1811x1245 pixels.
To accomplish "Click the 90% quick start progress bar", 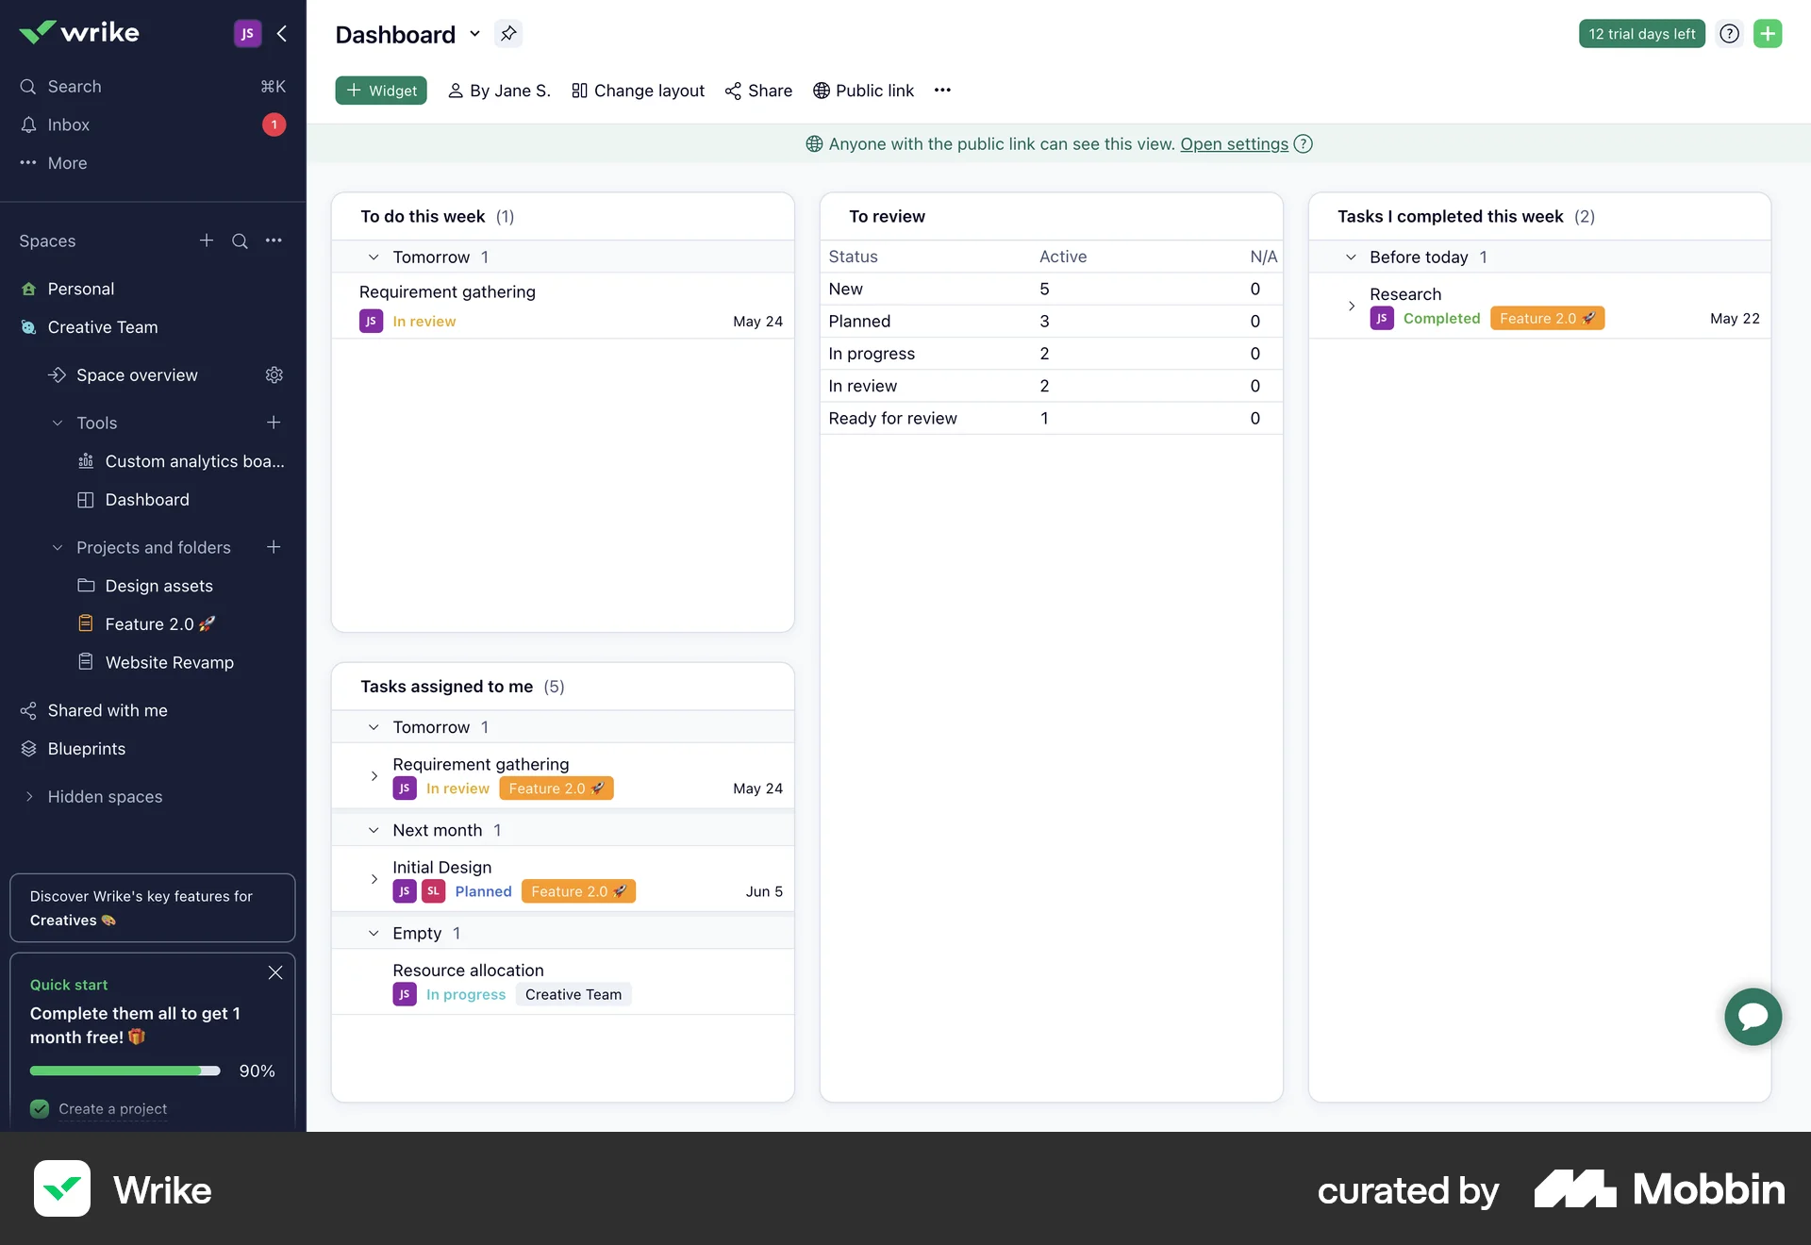I will pos(124,1071).
